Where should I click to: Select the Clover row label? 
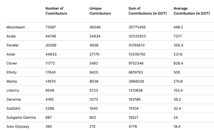tap(12, 63)
